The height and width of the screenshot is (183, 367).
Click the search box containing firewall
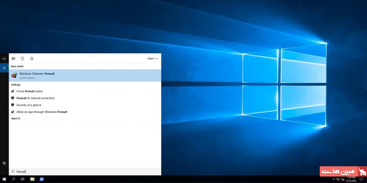pos(85,172)
